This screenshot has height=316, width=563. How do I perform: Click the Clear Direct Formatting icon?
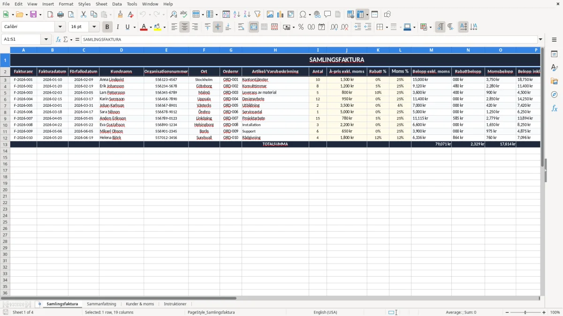tap(130, 15)
